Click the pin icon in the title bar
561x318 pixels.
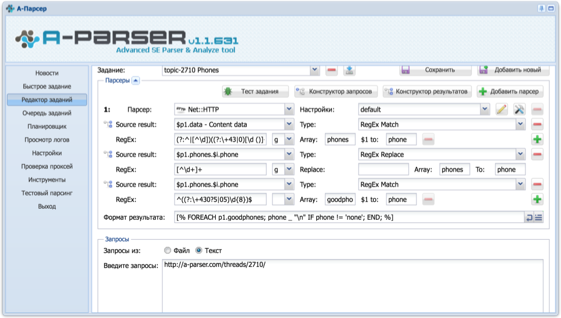click(541, 8)
